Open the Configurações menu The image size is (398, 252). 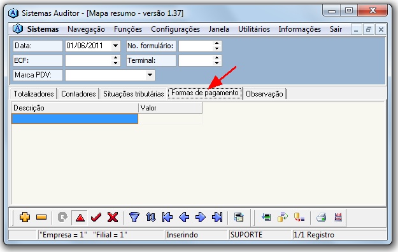pos(175,29)
